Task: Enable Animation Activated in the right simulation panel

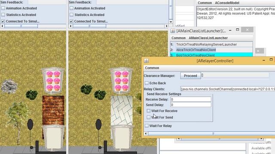Action: pos(71,8)
